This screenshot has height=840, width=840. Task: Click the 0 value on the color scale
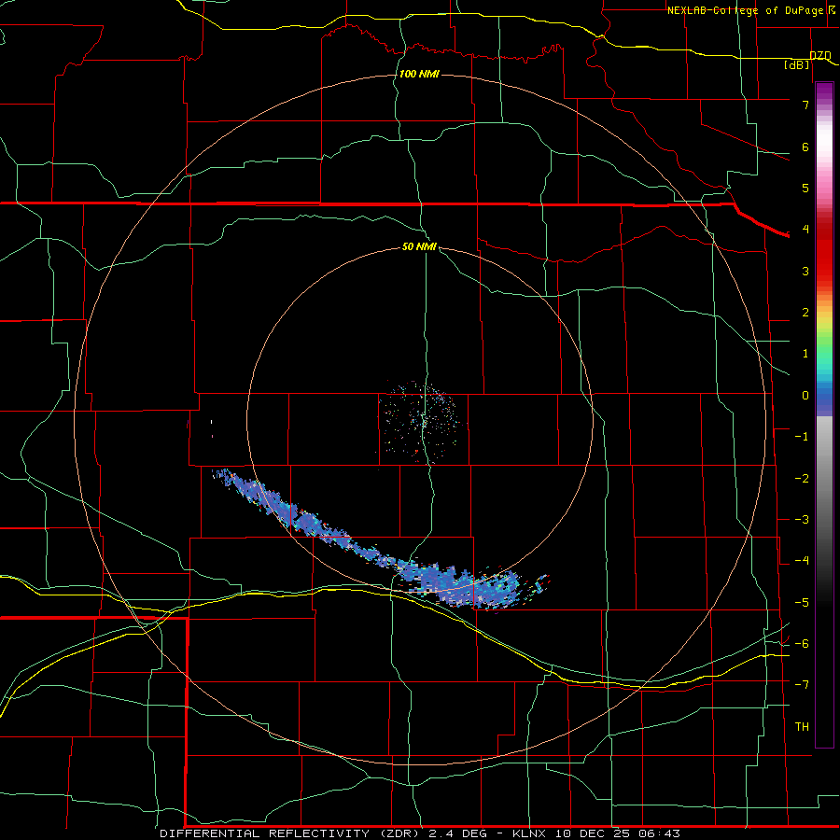(805, 396)
